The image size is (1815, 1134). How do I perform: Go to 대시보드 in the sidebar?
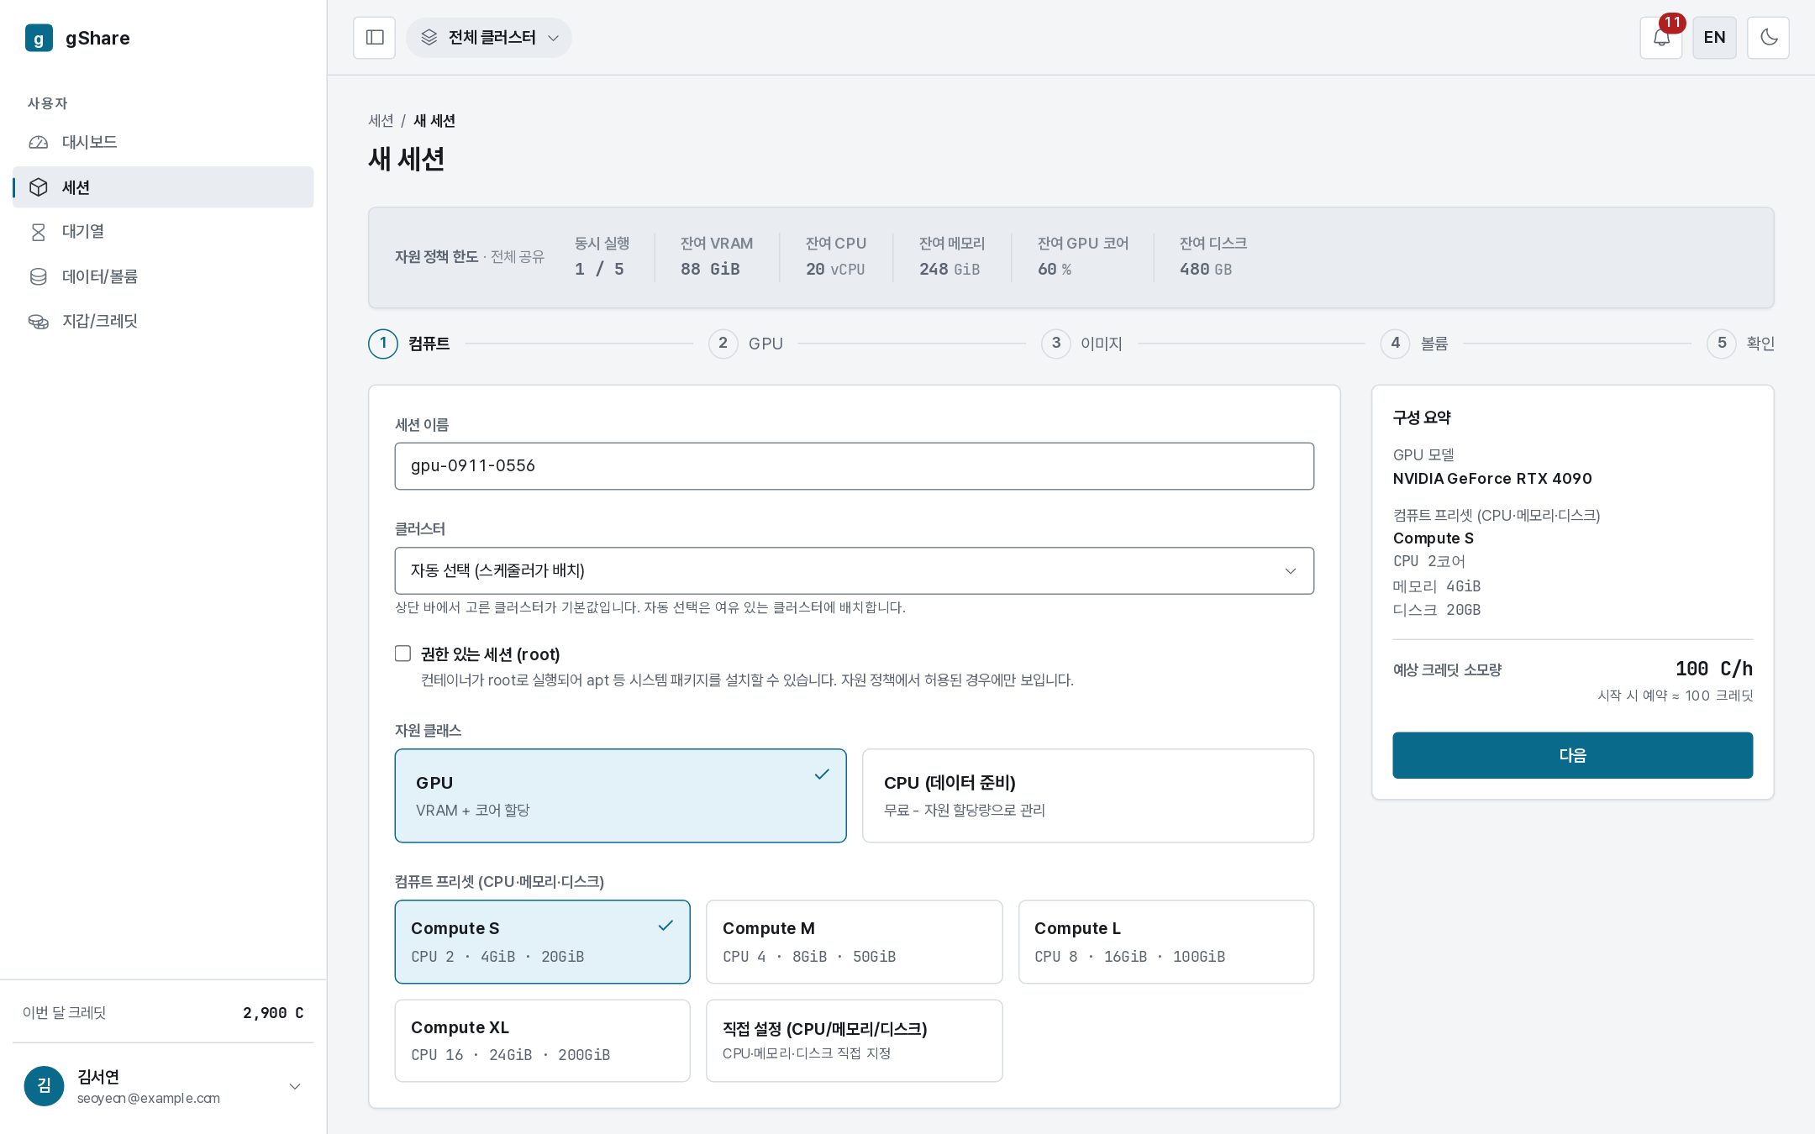[x=163, y=142]
